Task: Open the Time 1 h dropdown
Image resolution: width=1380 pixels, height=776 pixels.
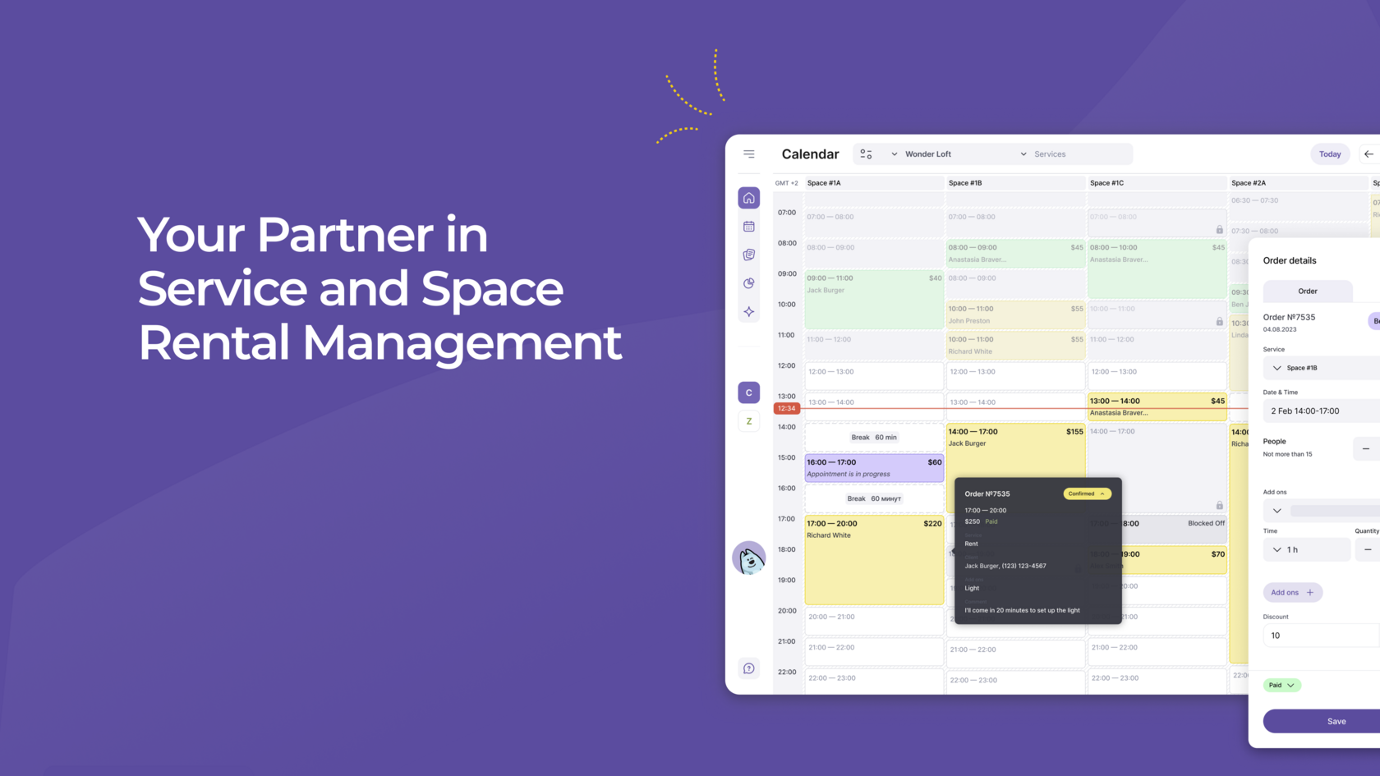Action: pos(1306,549)
